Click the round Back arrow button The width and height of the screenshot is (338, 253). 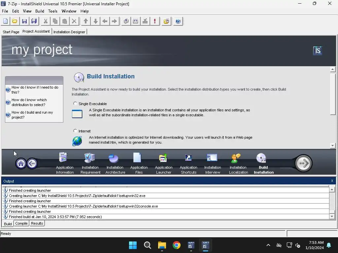(x=32, y=163)
